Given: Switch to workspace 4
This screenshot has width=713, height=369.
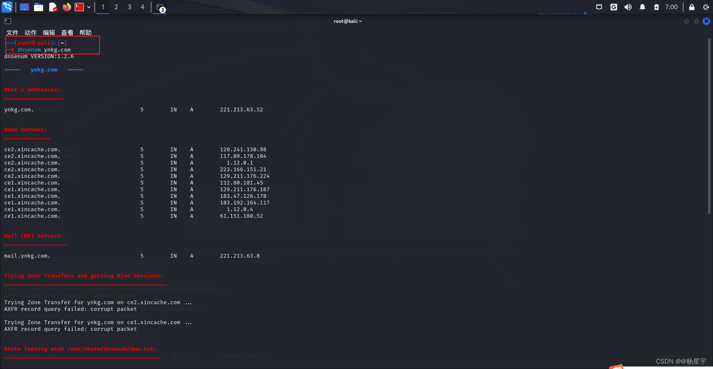Looking at the screenshot, I should click(142, 7).
